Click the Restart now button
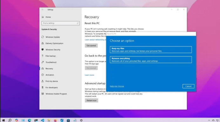The image size is (220, 122). point(91,101)
